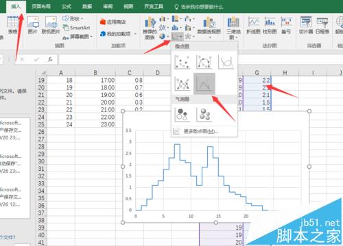Click cell C20 with value 0.7
Viewport: 343px width, 246px height.
(130, 87)
